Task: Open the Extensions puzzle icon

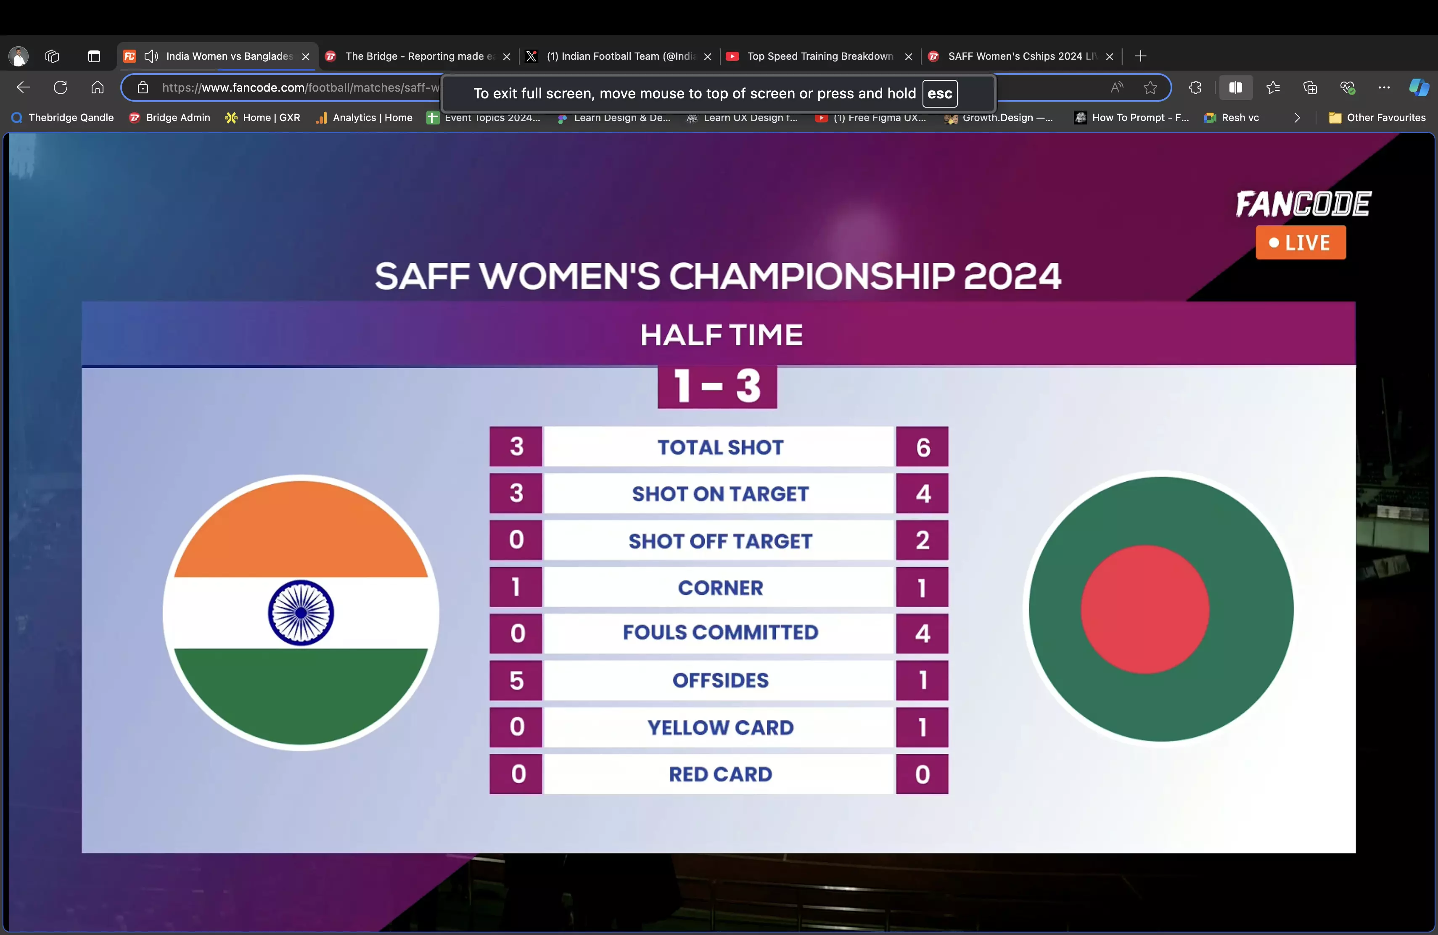Action: [x=1195, y=87]
